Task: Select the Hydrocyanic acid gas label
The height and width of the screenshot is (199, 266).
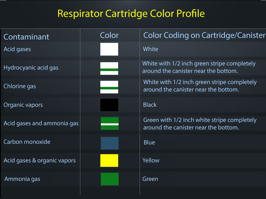Action: (31, 68)
